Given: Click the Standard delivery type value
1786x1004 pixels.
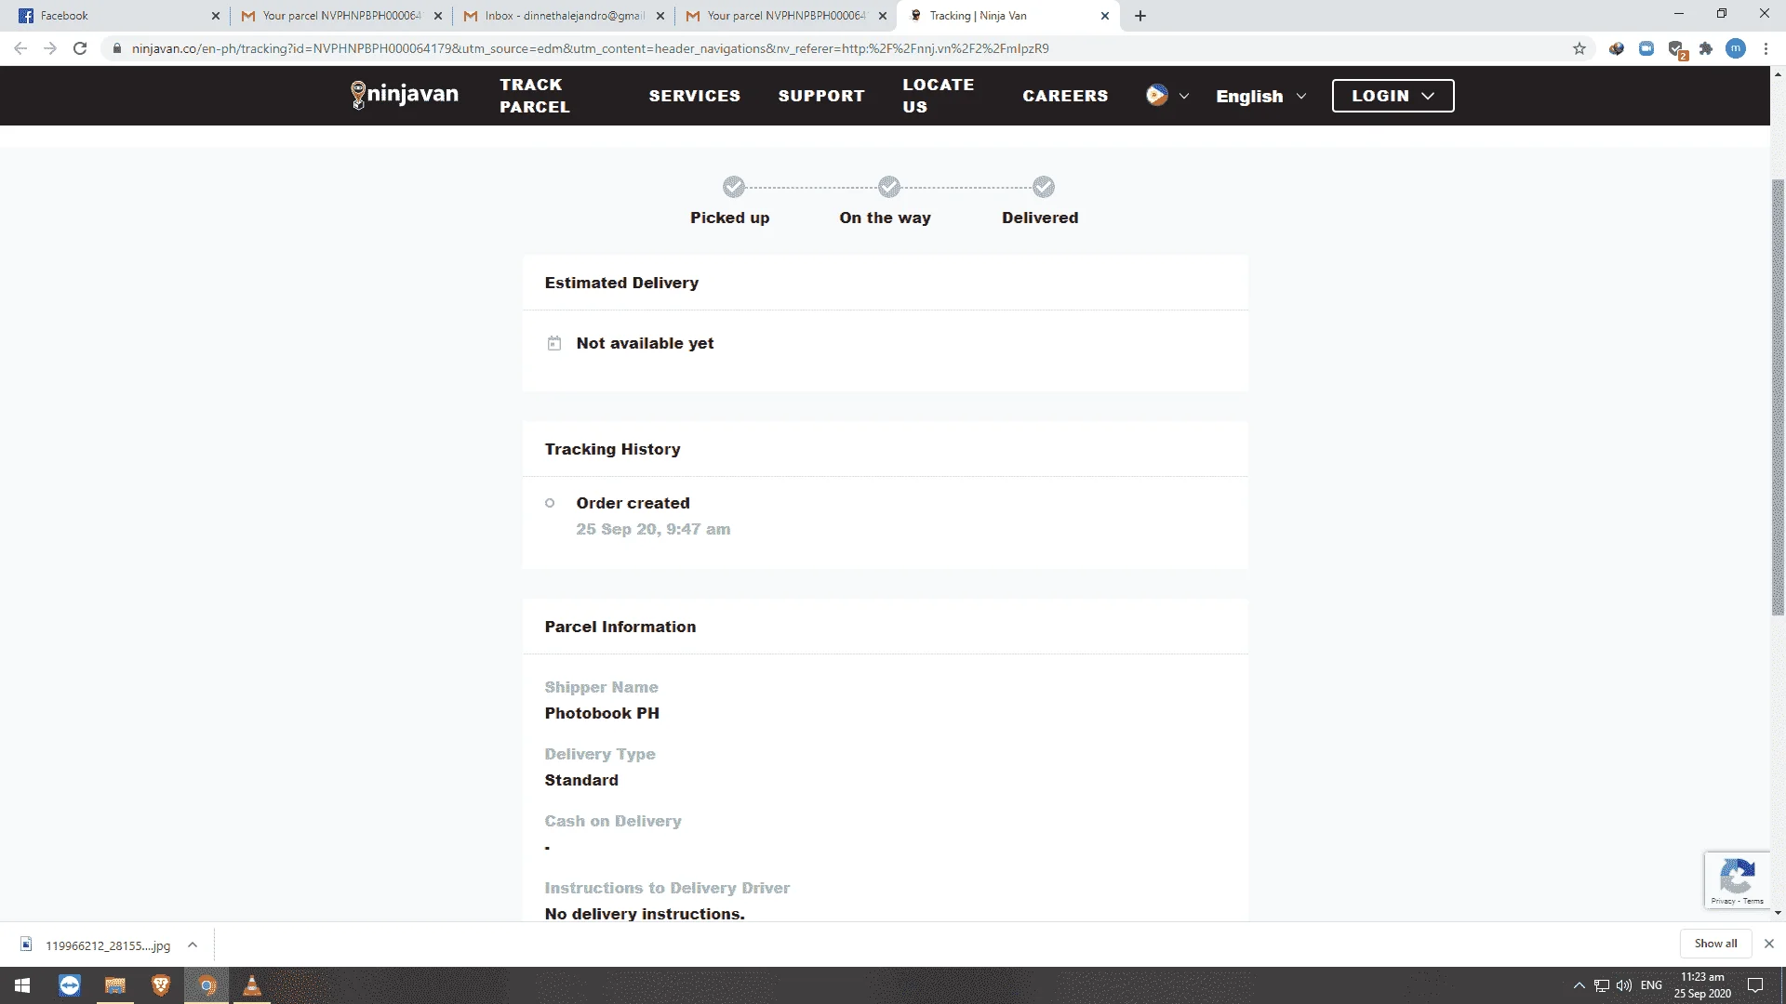Looking at the screenshot, I should 581,780.
